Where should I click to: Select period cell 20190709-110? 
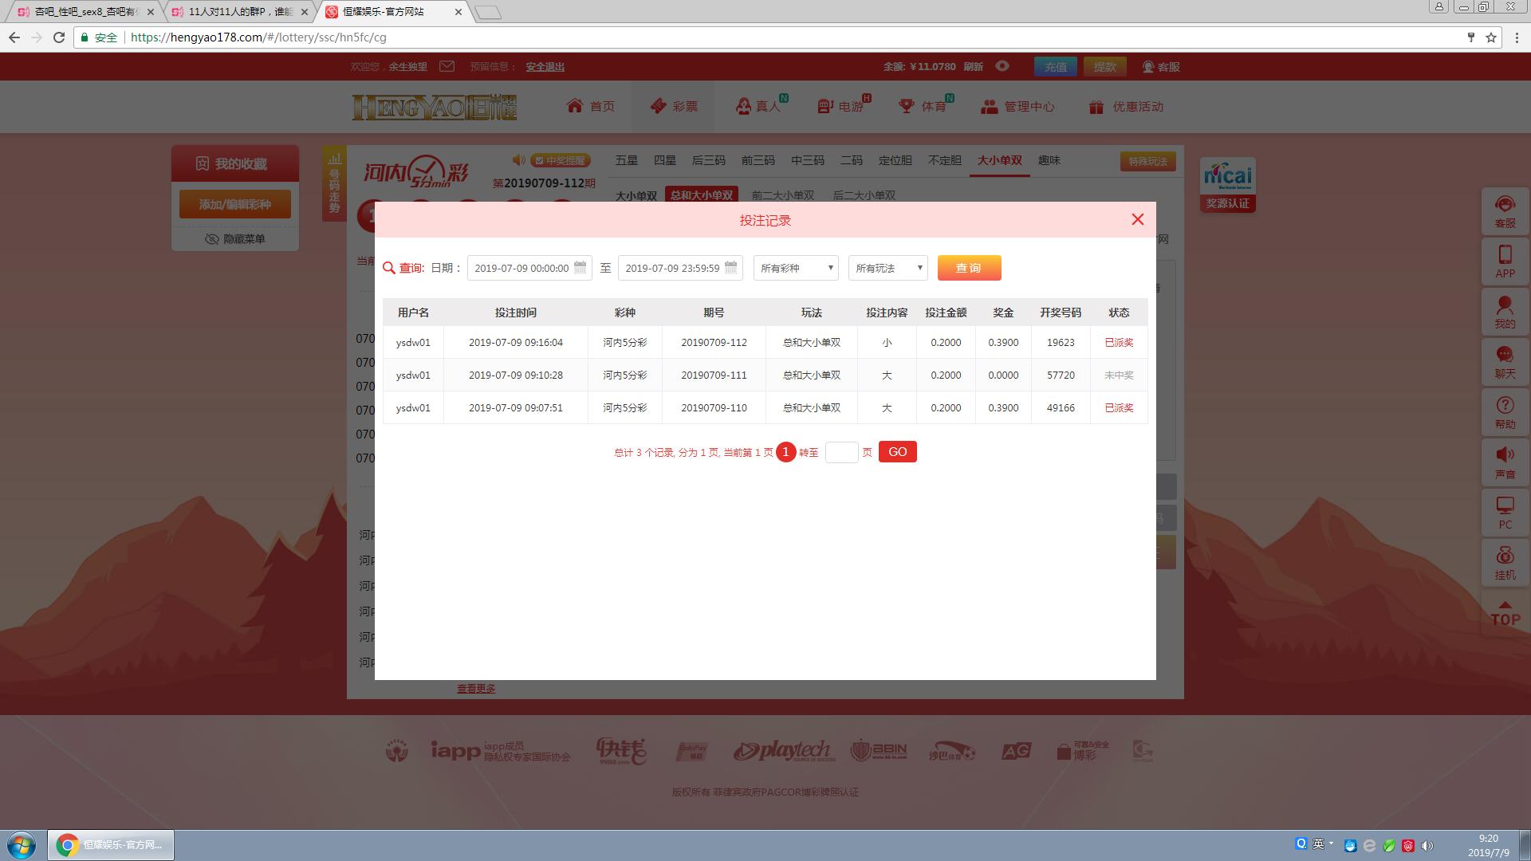tap(714, 407)
